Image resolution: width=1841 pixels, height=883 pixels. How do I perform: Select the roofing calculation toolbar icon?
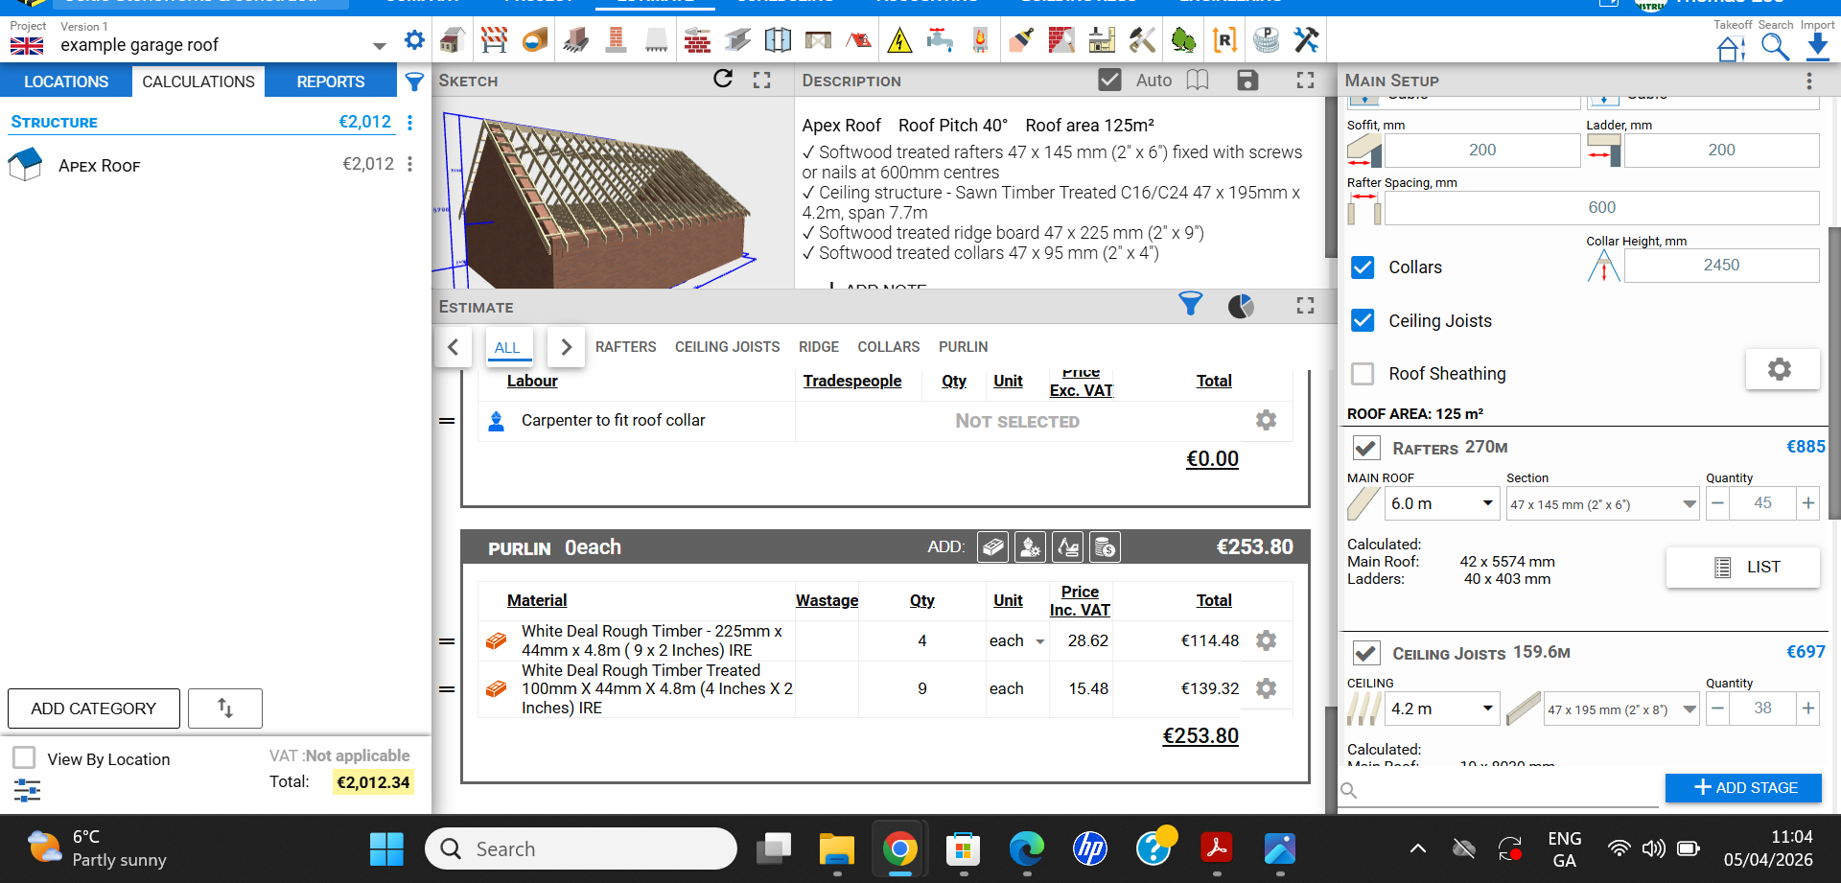[x=859, y=39]
